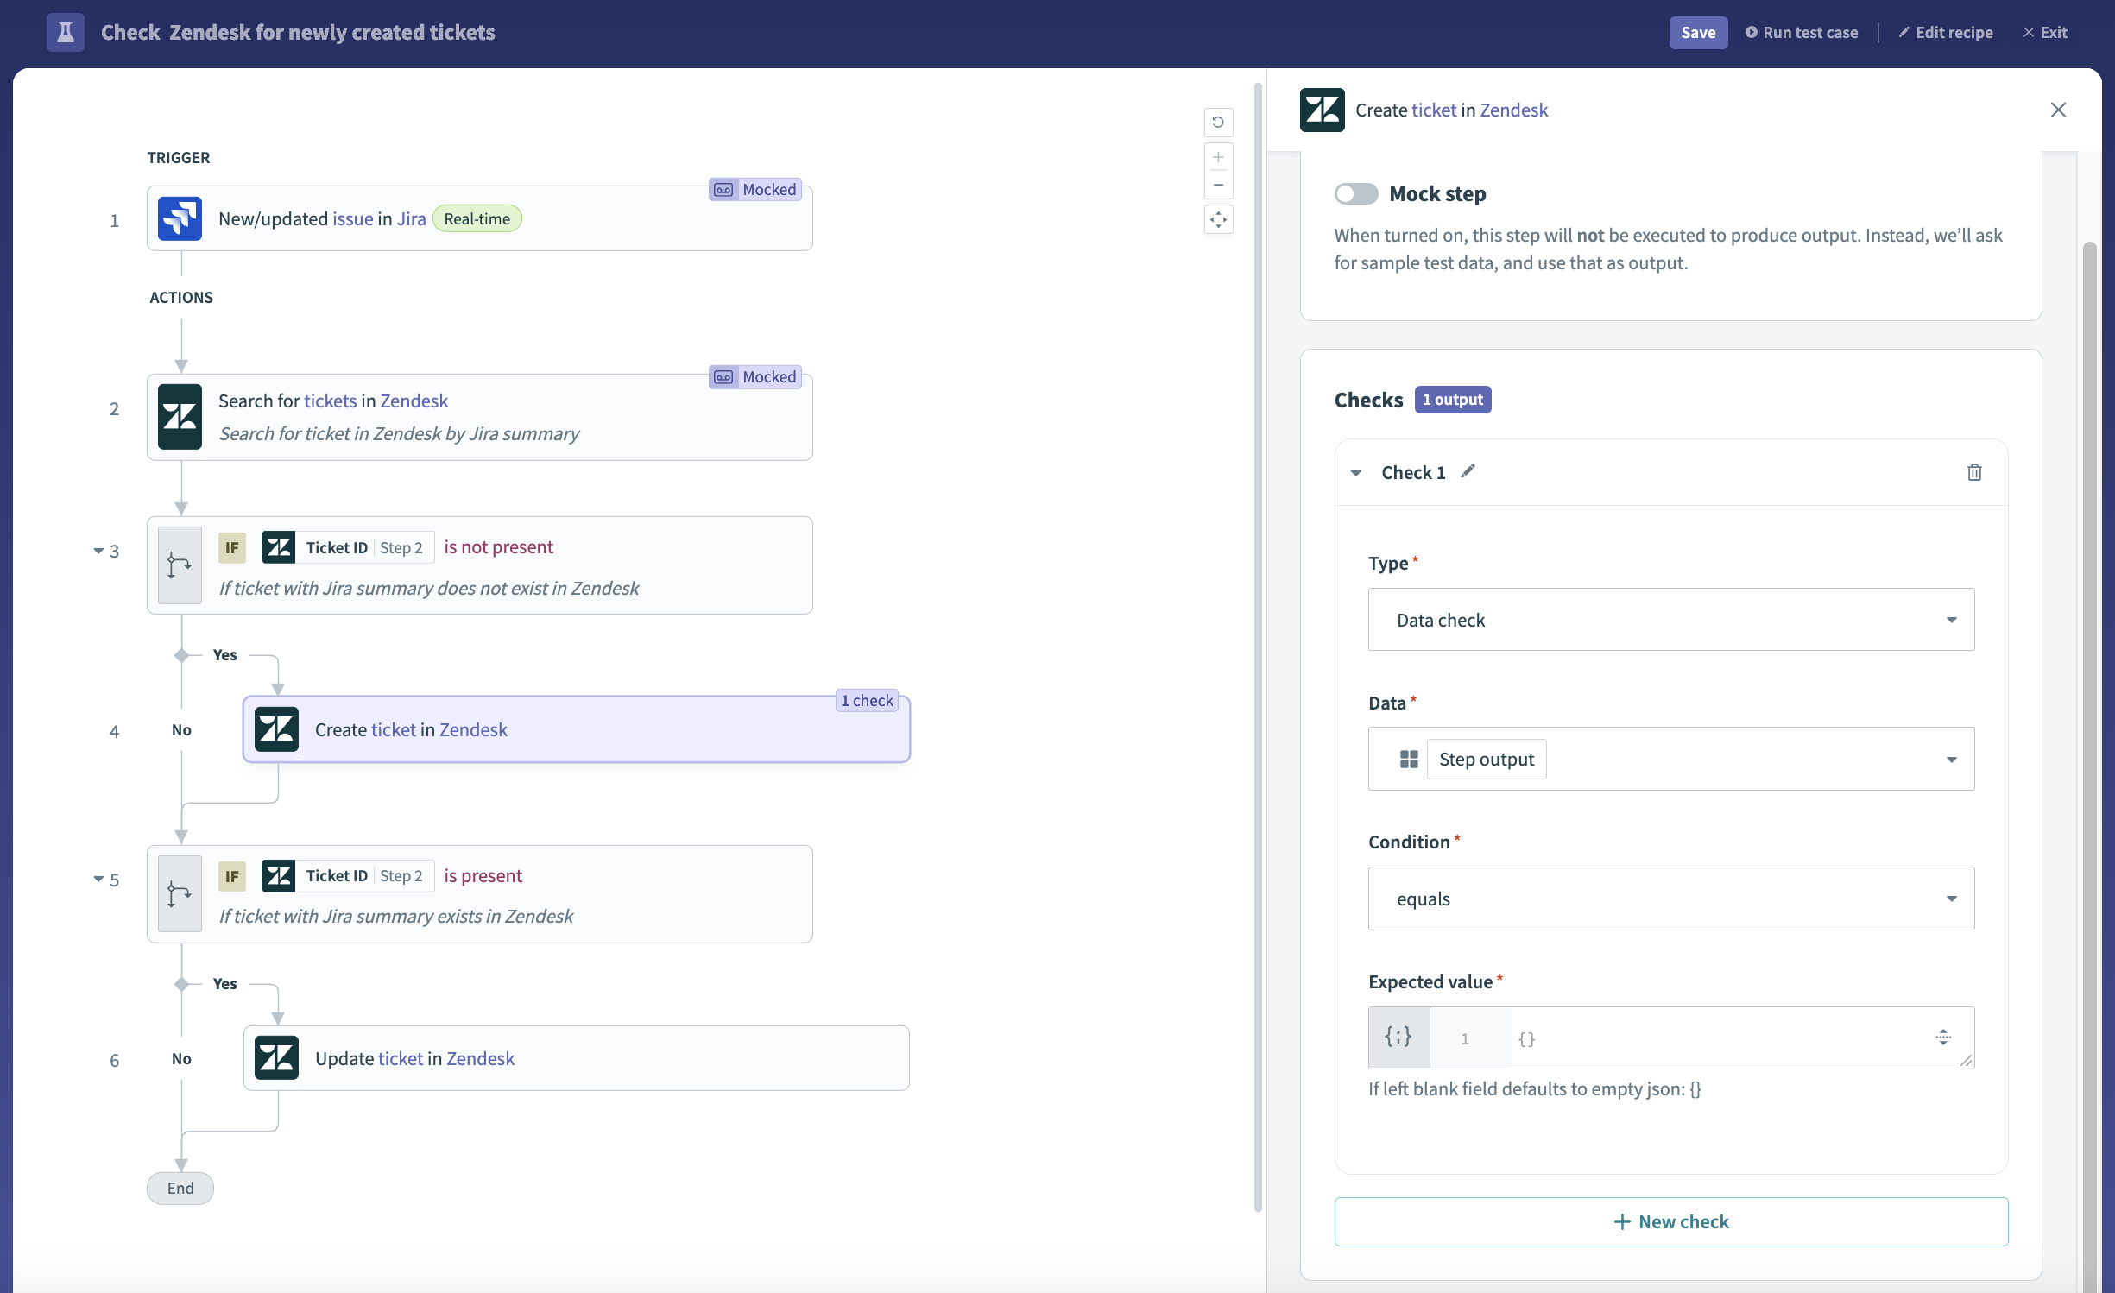
Task: Zoom out the recipe canvas
Action: (x=1218, y=185)
